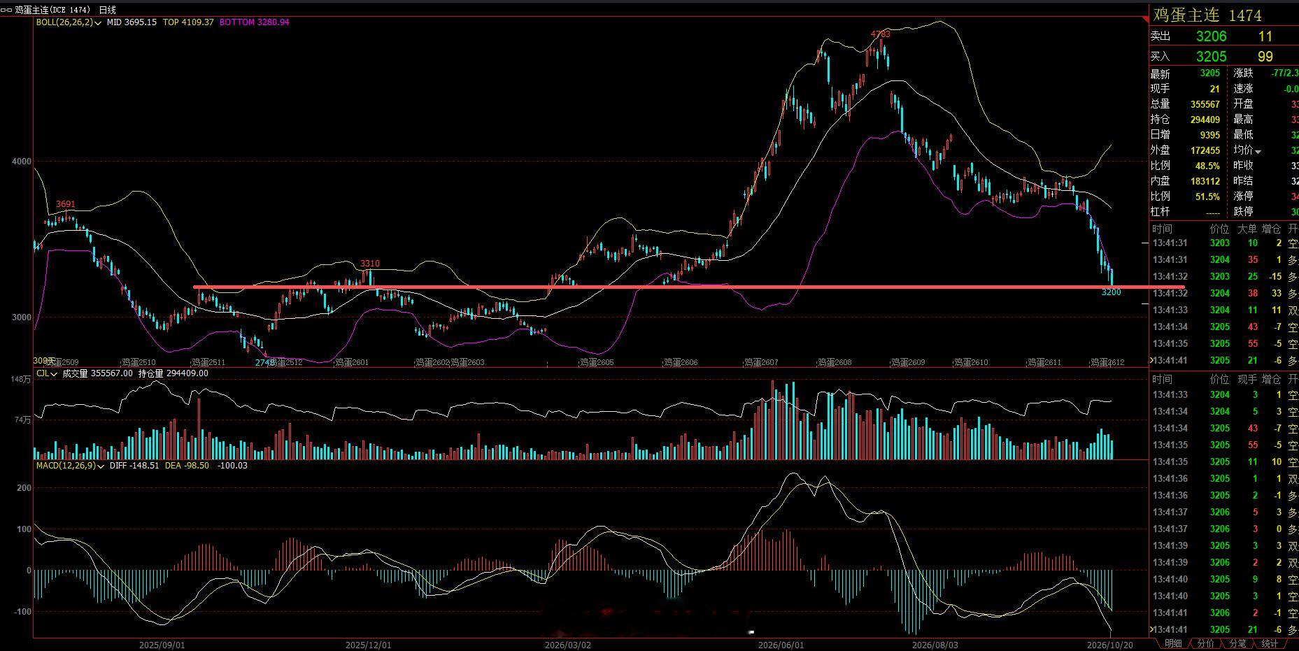Click the 鸡蛋2610 contract marker
The height and width of the screenshot is (651, 1299).
point(971,362)
